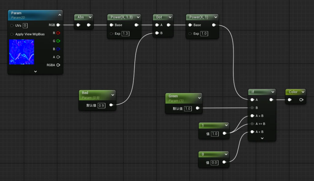Click the RGBA output pin
314x181 pixels.
coord(58,65)
